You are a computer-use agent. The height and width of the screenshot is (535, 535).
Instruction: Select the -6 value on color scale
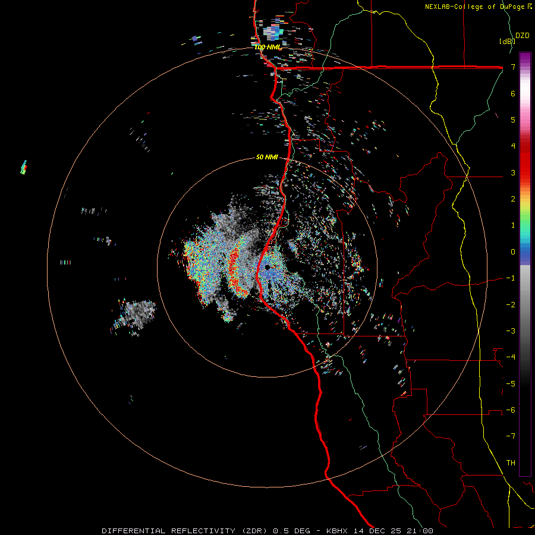pos(511,410)
